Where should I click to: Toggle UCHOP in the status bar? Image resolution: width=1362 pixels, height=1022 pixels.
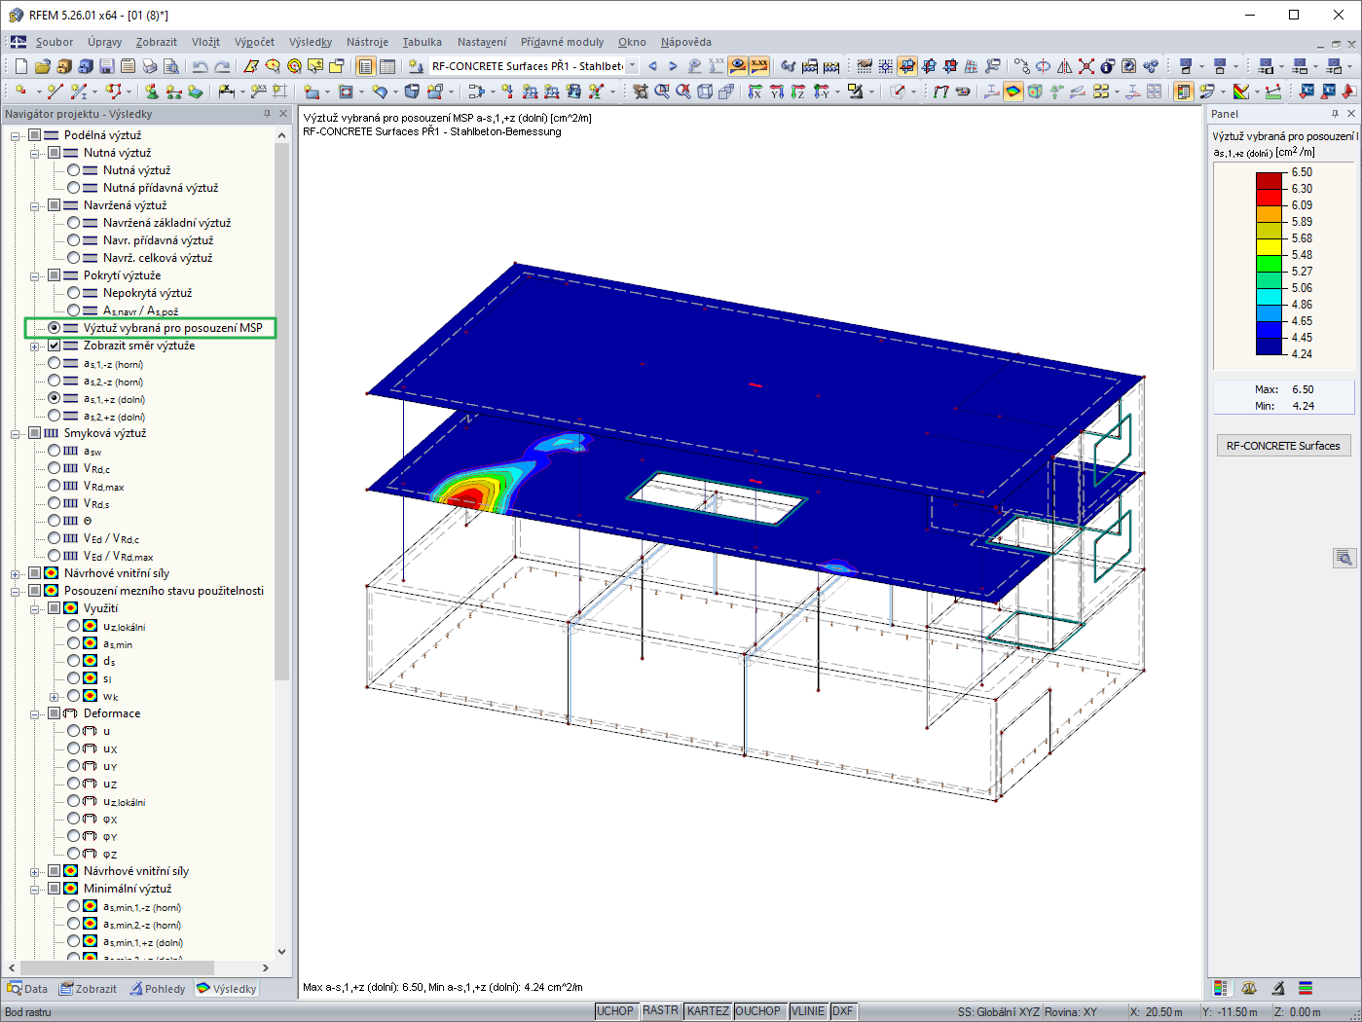615,1011
